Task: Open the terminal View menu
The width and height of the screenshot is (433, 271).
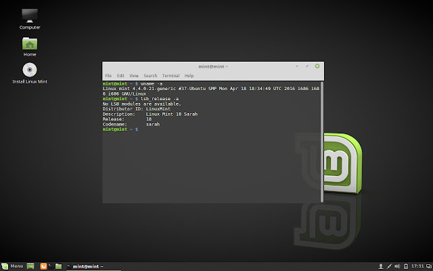Action: [134, 75]
